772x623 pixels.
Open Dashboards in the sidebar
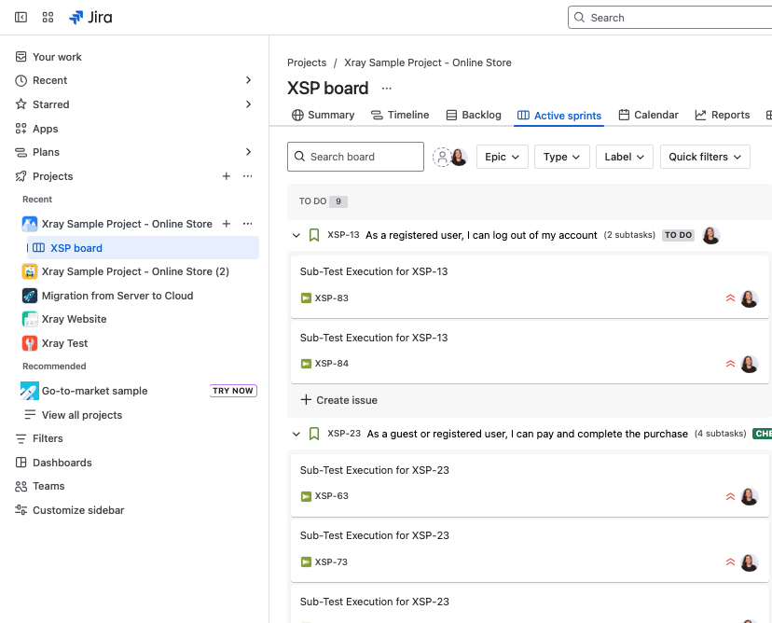(62, 463)
